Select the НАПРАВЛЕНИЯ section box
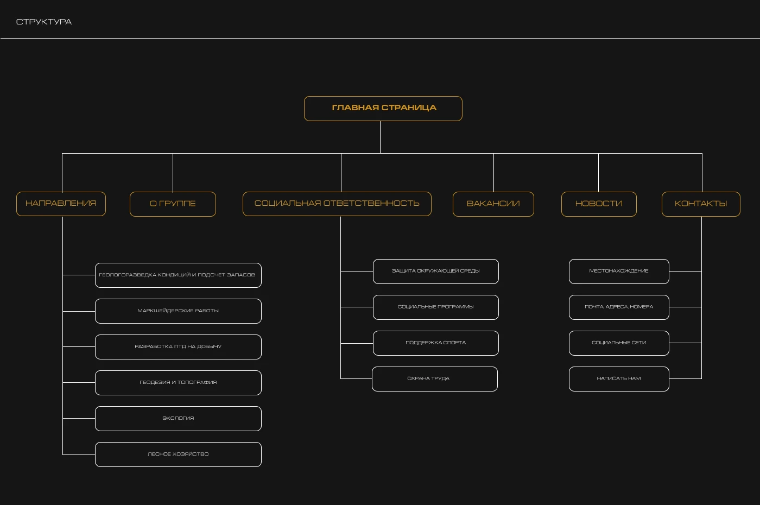Image resolution: width=760 pixels, height=505 pixels. [61, 204]
